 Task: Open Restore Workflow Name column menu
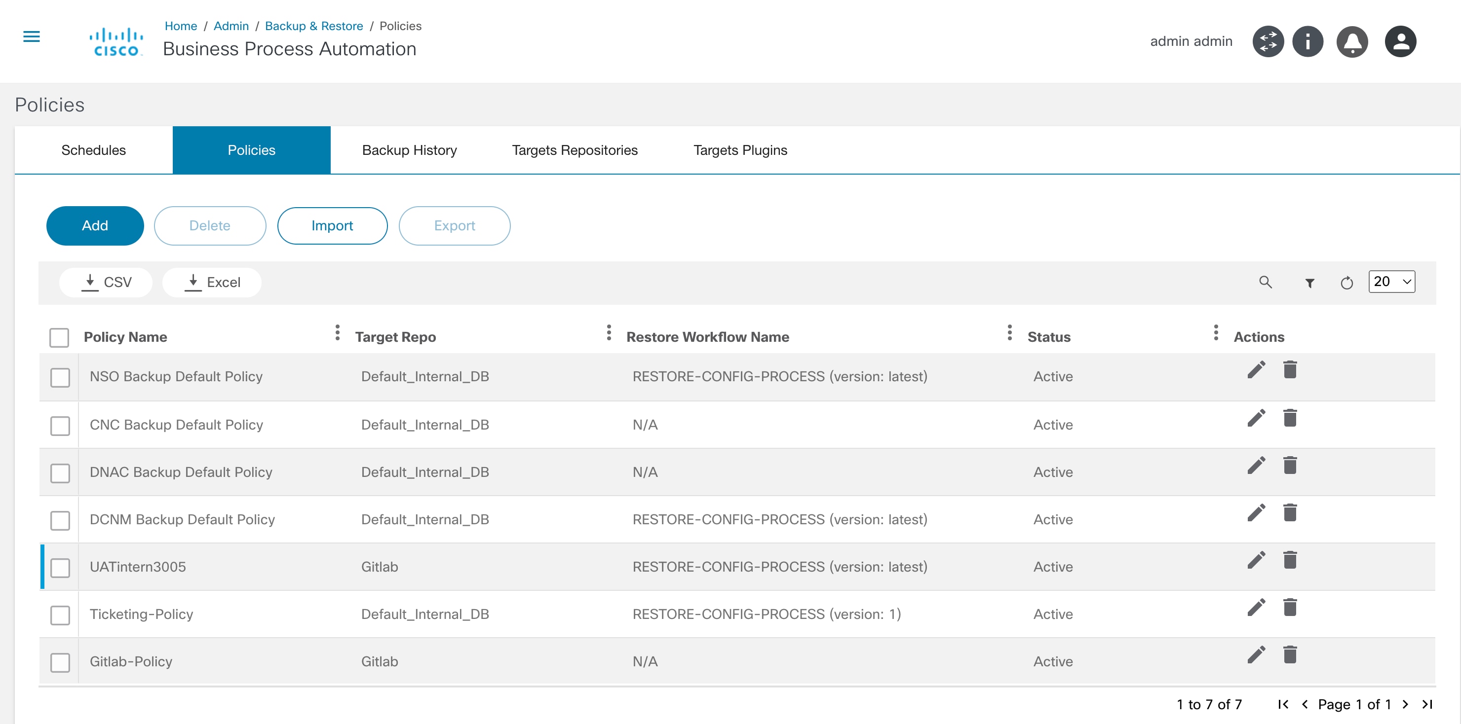(x=1009, y=333)
